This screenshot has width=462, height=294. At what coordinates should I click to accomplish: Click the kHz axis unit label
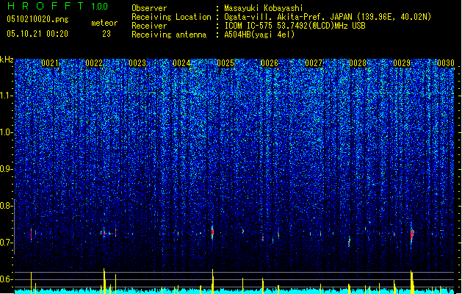point(7,60)
